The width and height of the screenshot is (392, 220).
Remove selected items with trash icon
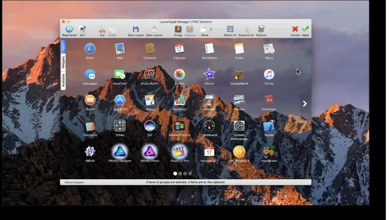click(261, 29)
